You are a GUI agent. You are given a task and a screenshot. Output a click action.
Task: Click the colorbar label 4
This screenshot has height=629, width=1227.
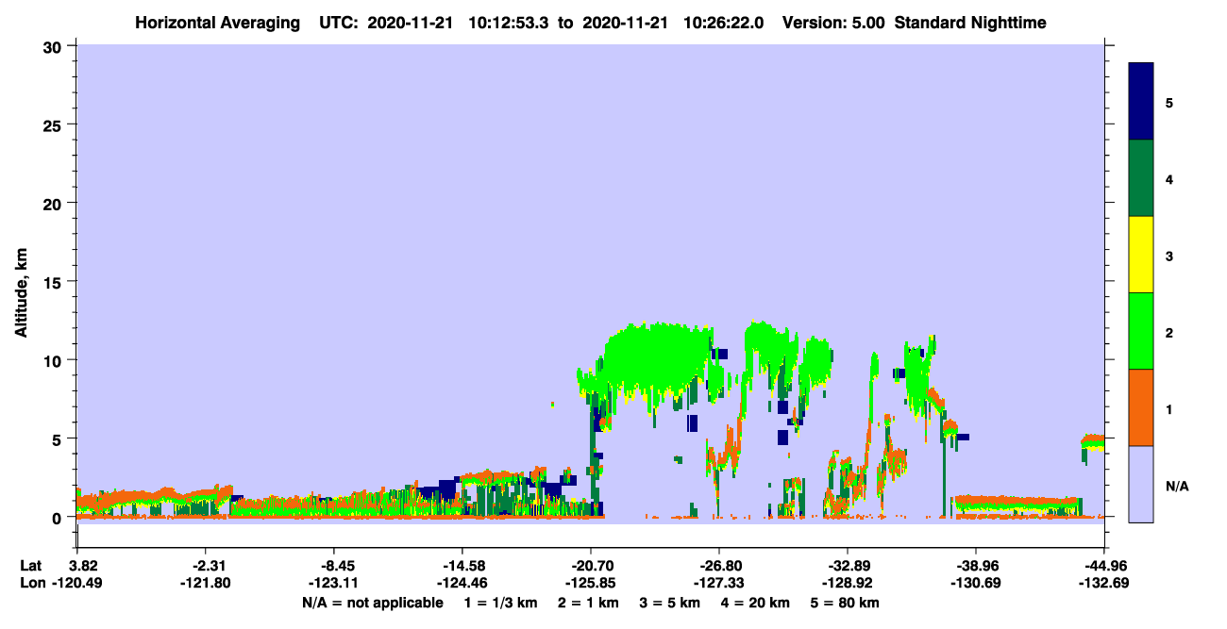1169,178
